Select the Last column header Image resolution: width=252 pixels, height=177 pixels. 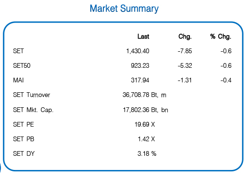pyautogui.click(x=143, y=37)
